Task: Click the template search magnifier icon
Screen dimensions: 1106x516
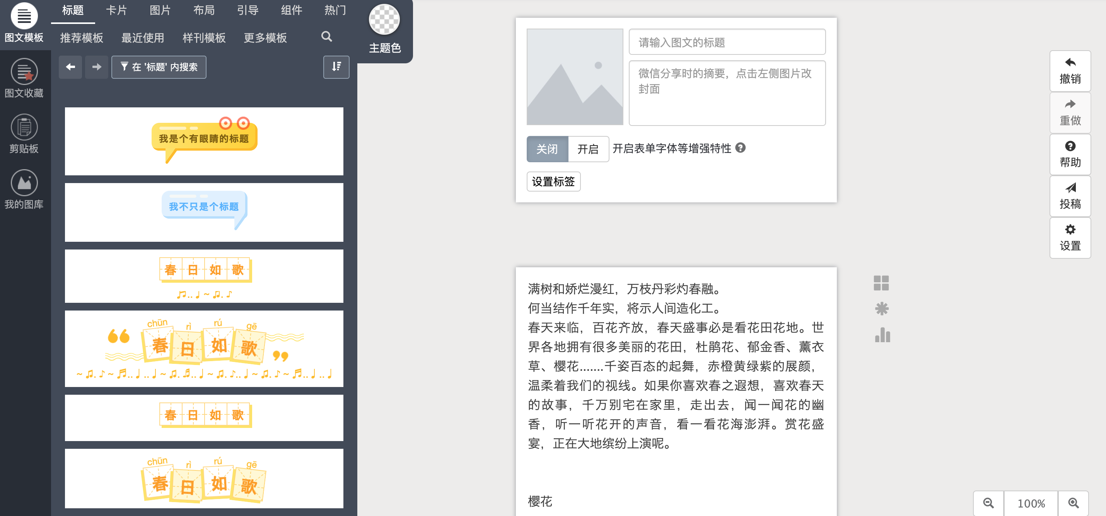Action: (x=326, y=37)
